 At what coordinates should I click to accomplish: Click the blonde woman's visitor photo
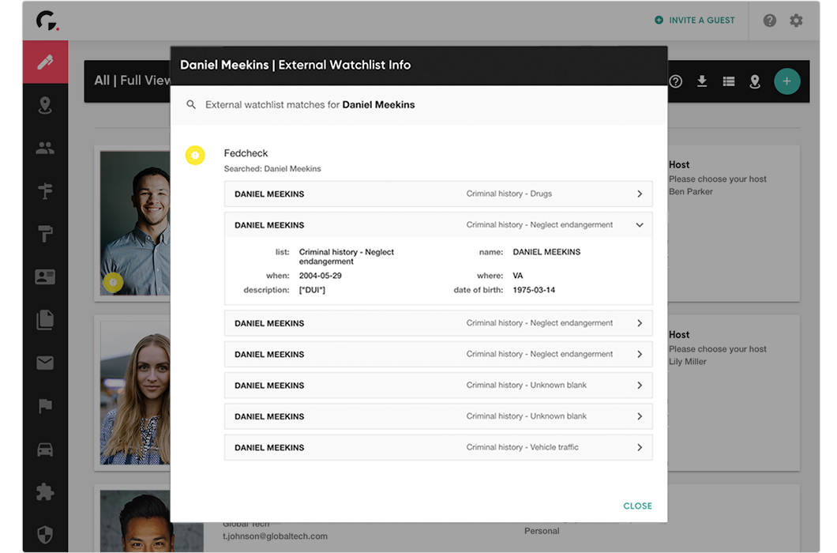pos(135,393)
